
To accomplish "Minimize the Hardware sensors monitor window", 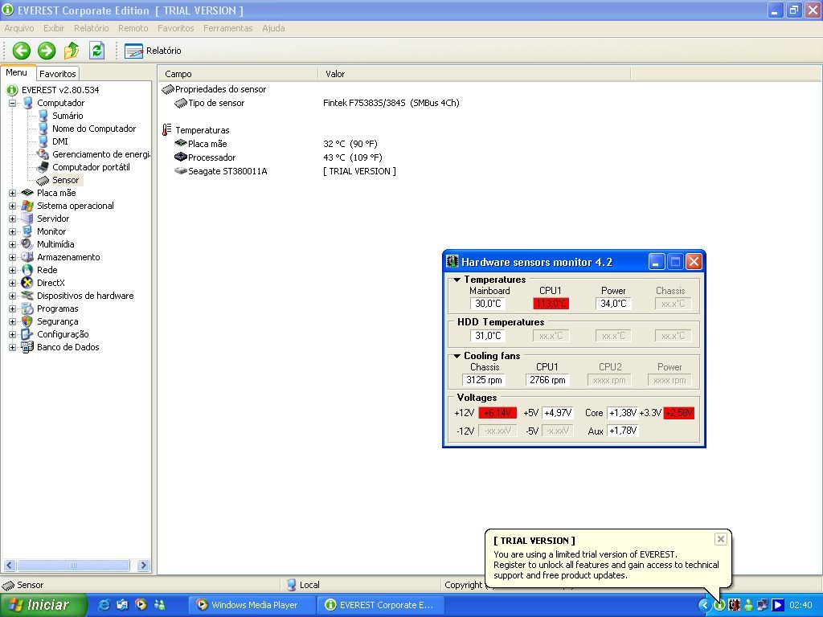I will point(656,261).
